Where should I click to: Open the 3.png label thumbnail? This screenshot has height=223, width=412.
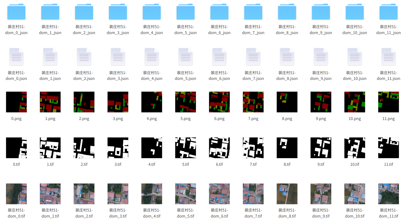pyautogui.click(x=118, y=102)
